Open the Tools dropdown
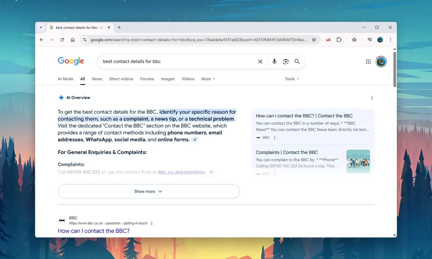The height and width of the screenshot is (259, 432). 292,79
